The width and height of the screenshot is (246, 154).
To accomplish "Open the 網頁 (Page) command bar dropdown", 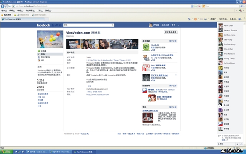I will pos(214,19).
